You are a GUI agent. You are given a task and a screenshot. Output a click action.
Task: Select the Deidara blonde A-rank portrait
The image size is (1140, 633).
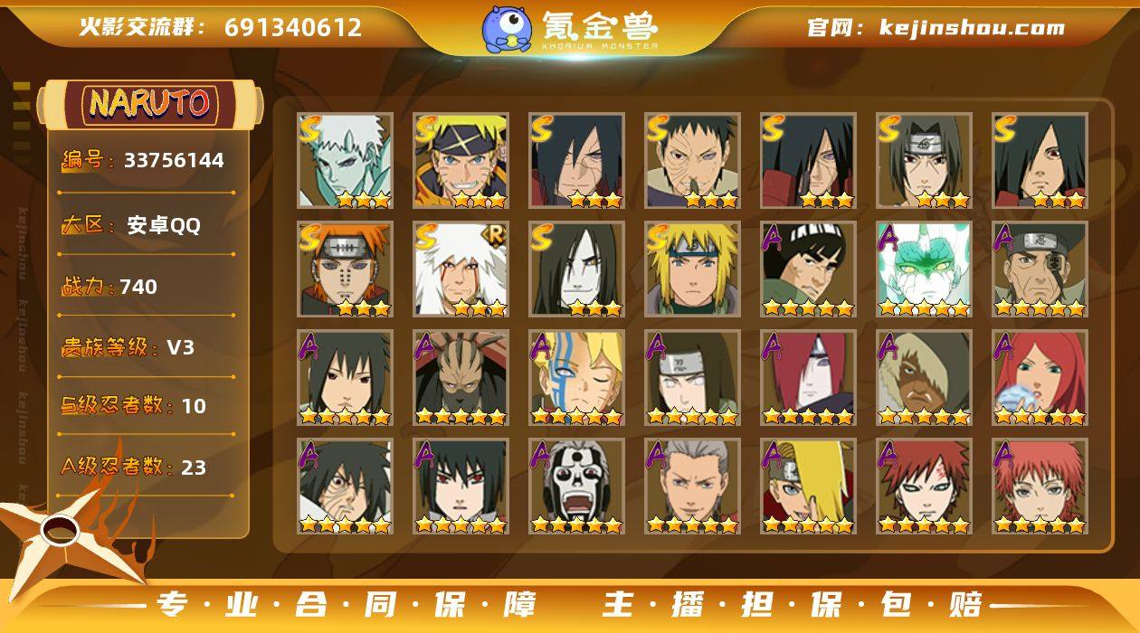[x=808, y=487]
